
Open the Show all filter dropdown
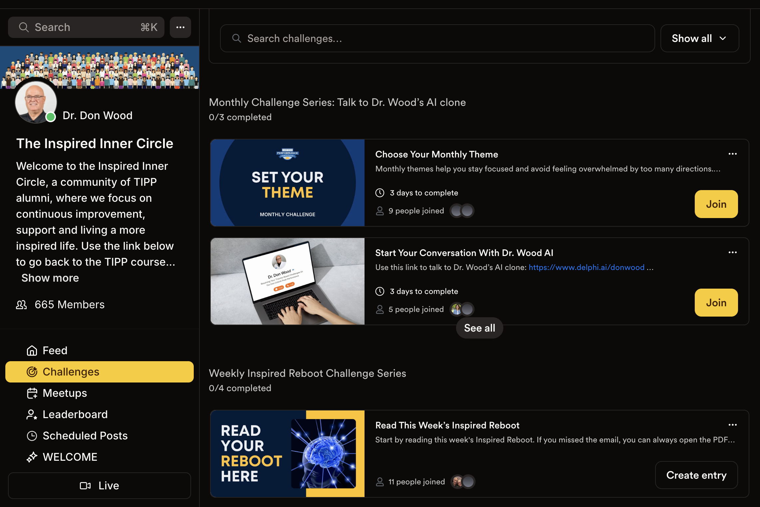click(699, 38)
